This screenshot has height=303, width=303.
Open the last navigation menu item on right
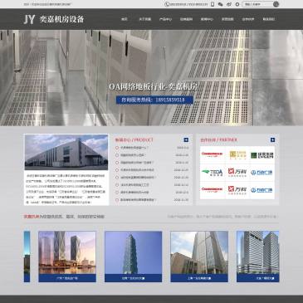[x=268, y=19]
